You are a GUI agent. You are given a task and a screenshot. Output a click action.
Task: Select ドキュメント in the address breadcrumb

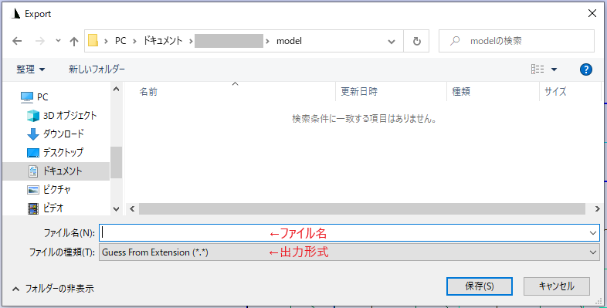click(163, 41)
